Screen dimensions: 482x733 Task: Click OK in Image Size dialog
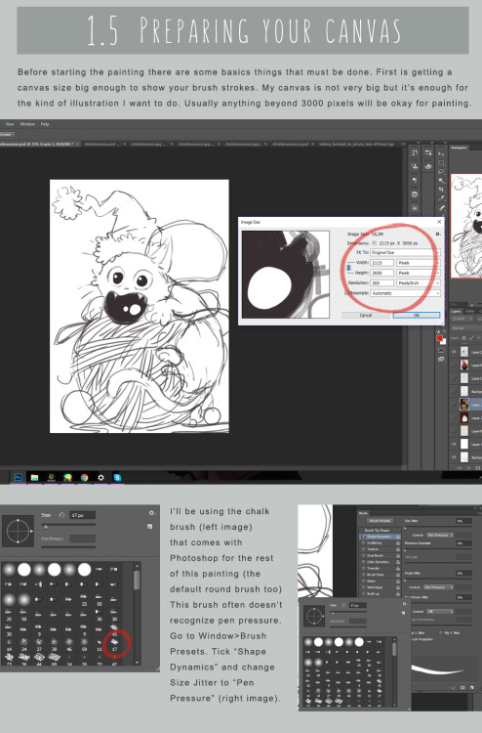pos(417,315)
